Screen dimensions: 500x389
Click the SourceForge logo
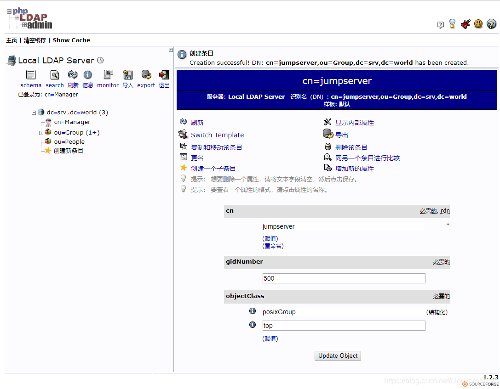point(480,384)
